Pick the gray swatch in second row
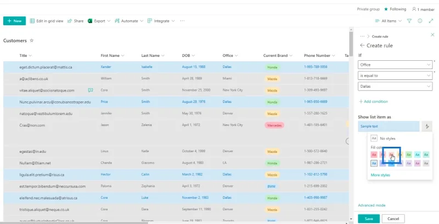This screenshot has height=224, width=439. point(426,163)
